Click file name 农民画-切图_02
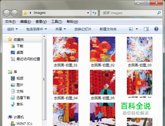 pos(103,65)
